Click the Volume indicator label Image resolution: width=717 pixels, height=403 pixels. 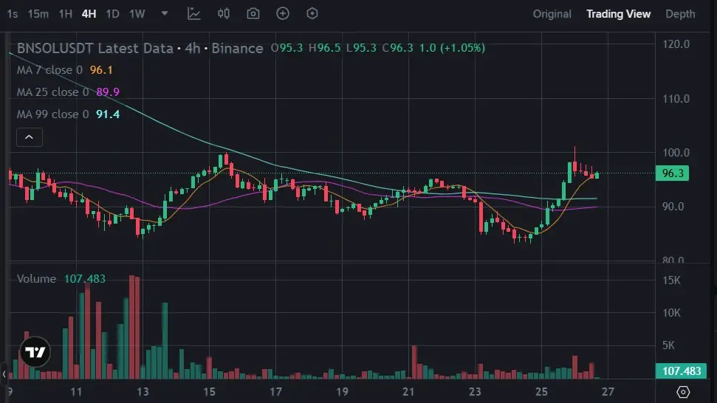coord(36,279)
